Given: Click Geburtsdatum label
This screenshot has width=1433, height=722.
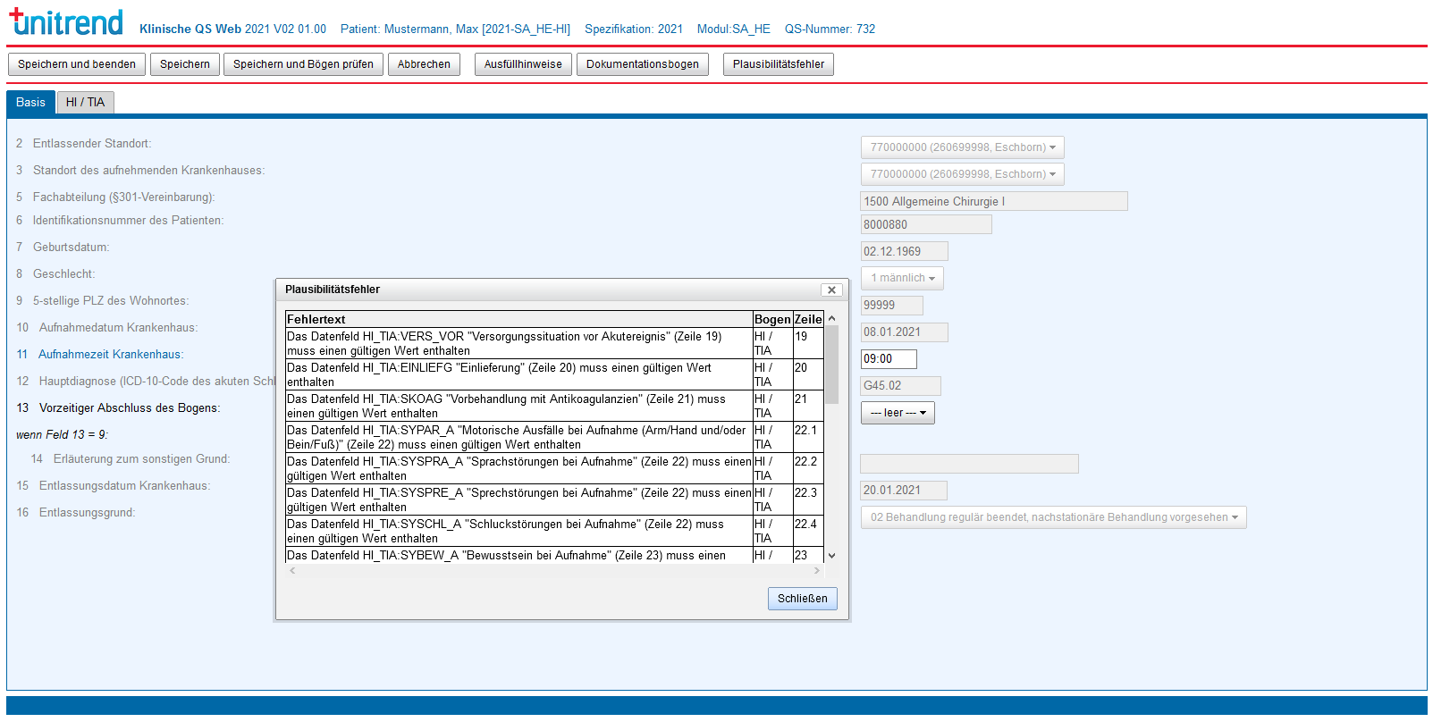Looking at the screenshot, I should pyautogui.click(x=72, y=248).
